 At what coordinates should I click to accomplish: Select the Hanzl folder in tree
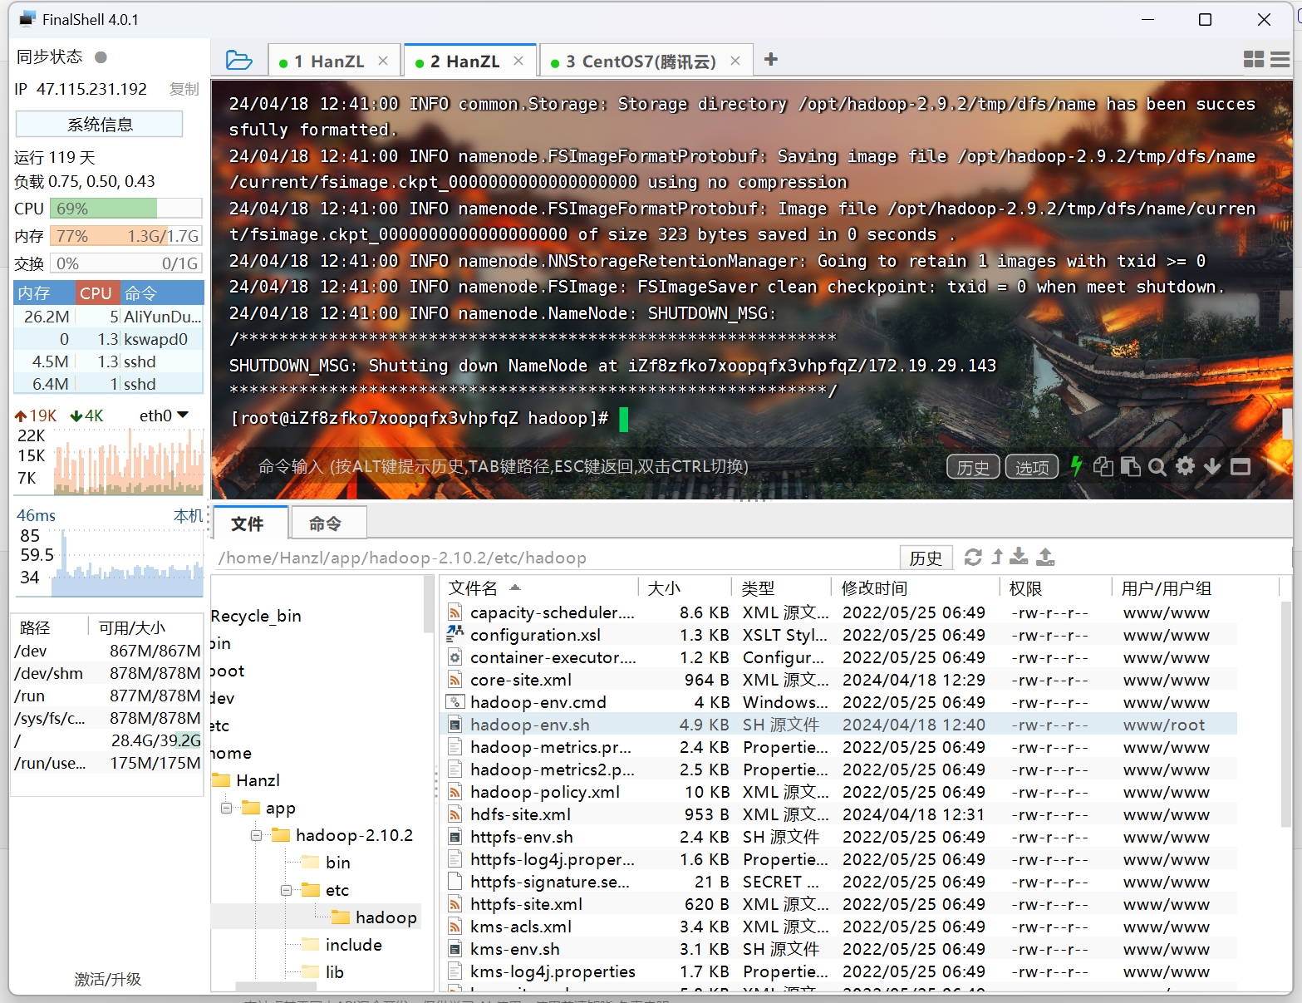point(247,780)
